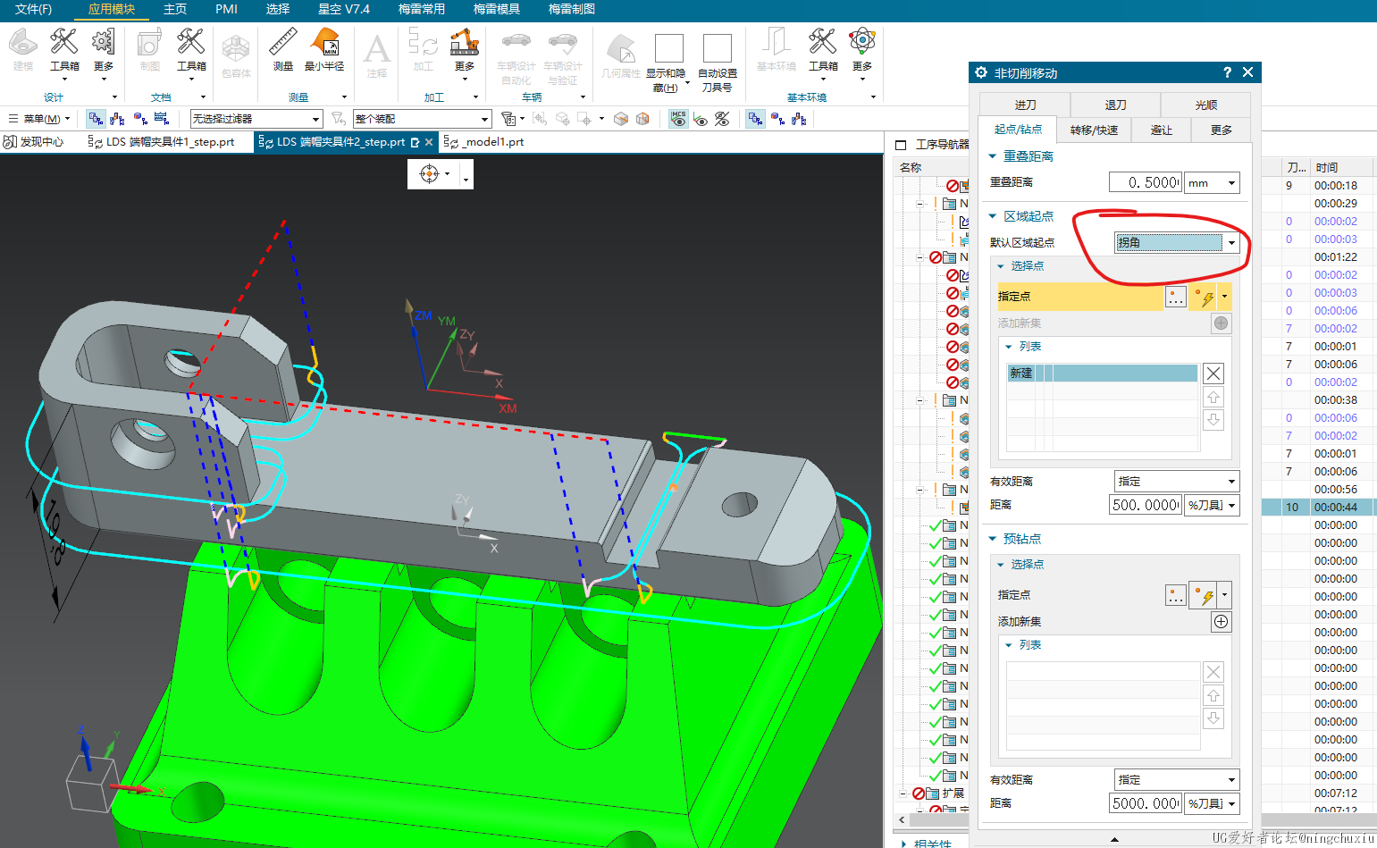Collapse the Pre-Drill Points section
1377x848 pixels.
992,539
